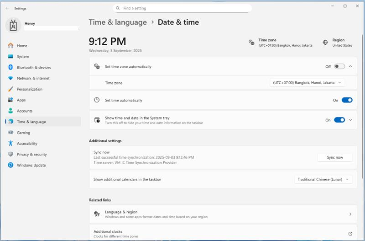Screen dimensions: 365x241
Task: Click the Sync now button
Action: 335,157
